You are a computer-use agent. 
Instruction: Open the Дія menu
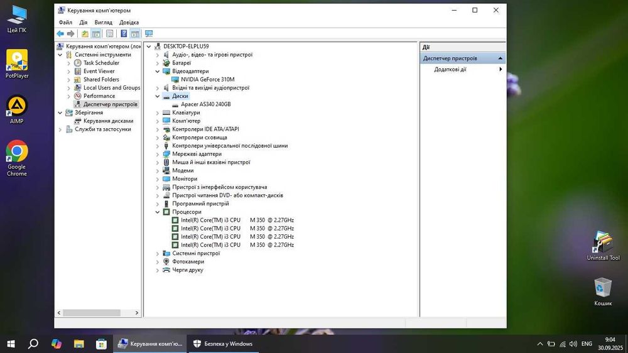click(x=84, y=23)
